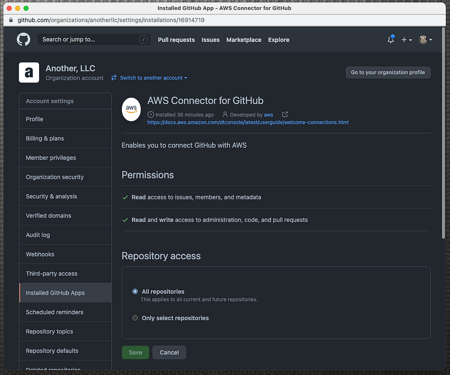Expand Switch to another account dropdown
Screen dimensions: 450x375
154,78
